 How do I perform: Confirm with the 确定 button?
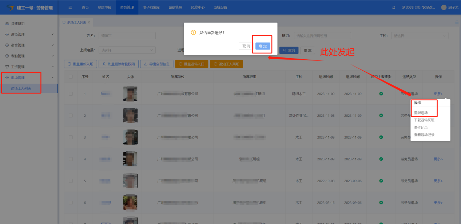pyautogui.click(x=263, y=46)
